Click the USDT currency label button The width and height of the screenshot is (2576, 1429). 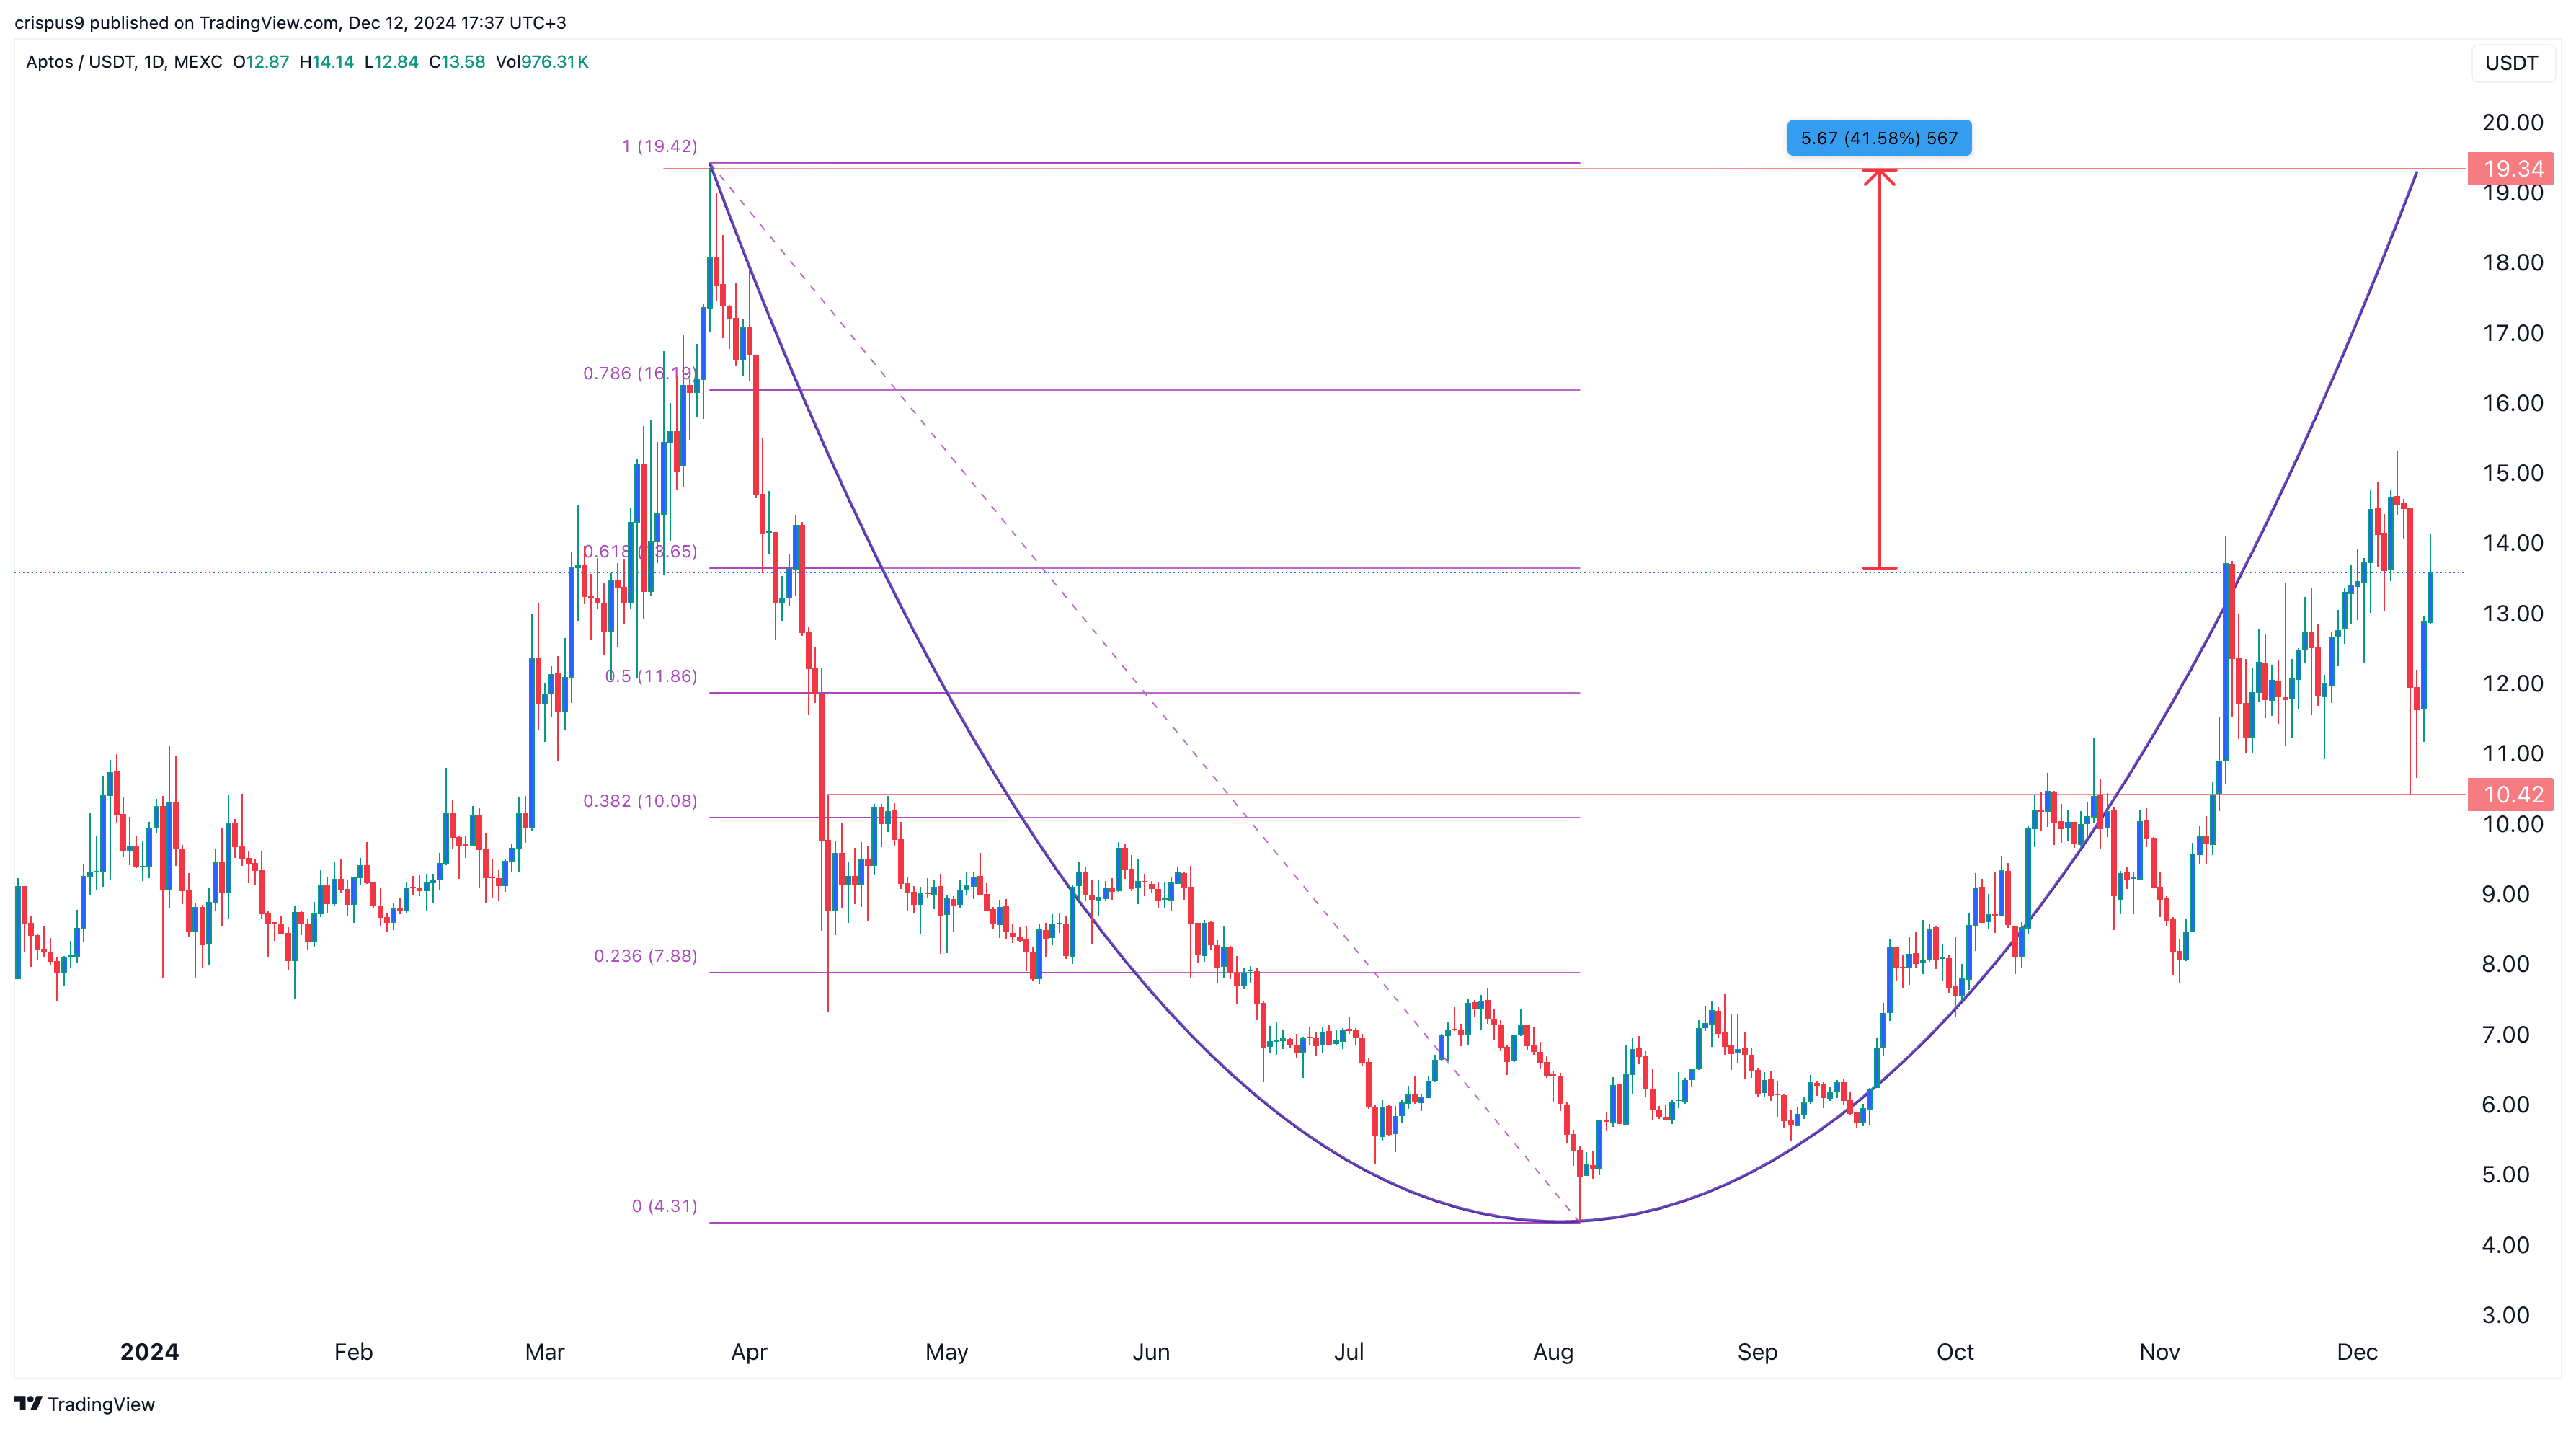(x=2511, y=63)
